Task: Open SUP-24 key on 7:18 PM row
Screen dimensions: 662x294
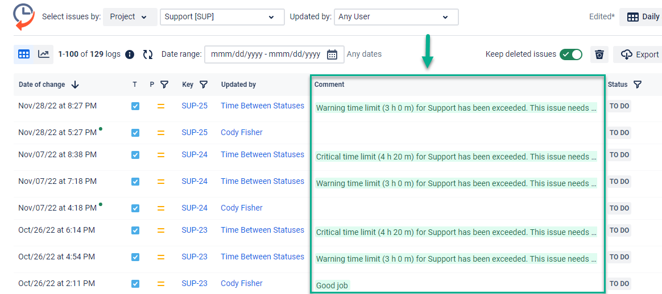Action: [x=195, y=181]
